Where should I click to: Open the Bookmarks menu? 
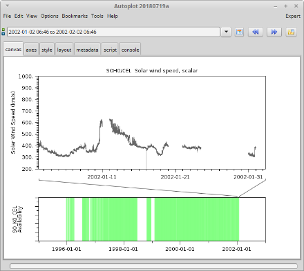pos(75,16)
